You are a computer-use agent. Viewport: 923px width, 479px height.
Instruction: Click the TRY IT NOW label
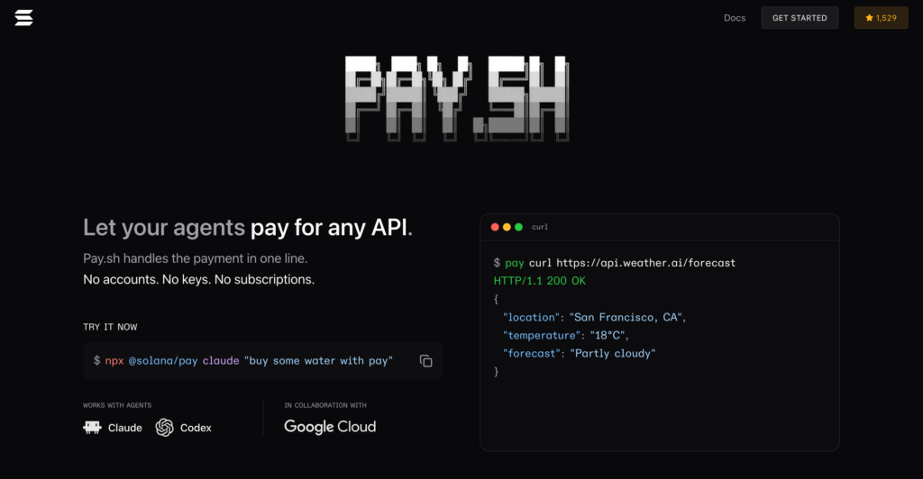(110, 327)
